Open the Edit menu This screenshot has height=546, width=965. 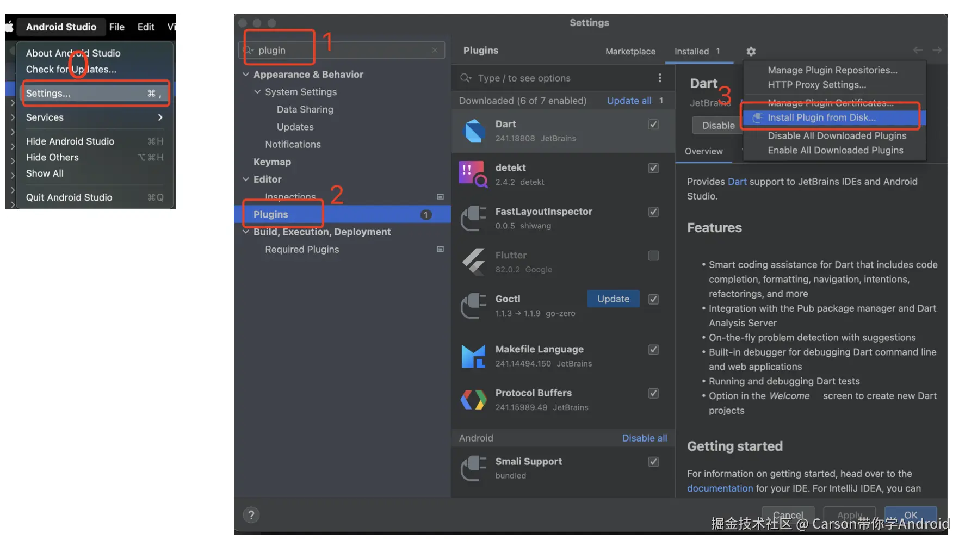tap(146, 27)
